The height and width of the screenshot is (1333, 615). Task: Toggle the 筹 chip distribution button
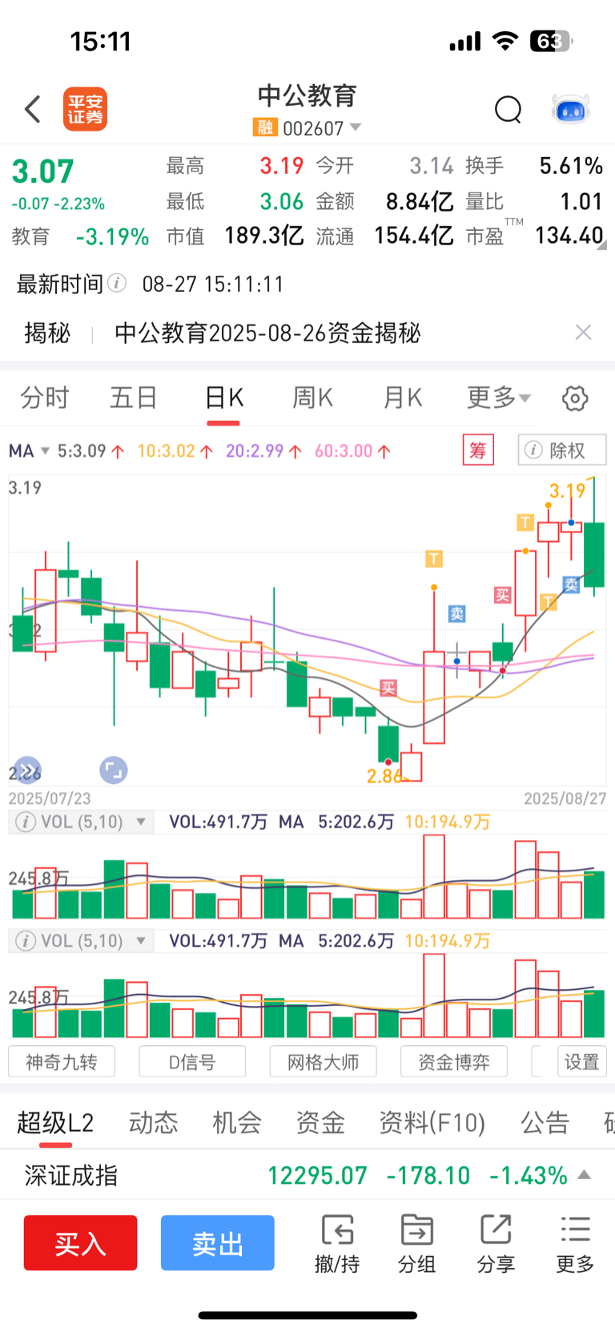pyautogui.click(x=478, y=450)
